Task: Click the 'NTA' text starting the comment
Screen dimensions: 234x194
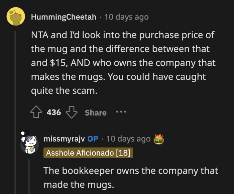Action: [x=39, y=35]
